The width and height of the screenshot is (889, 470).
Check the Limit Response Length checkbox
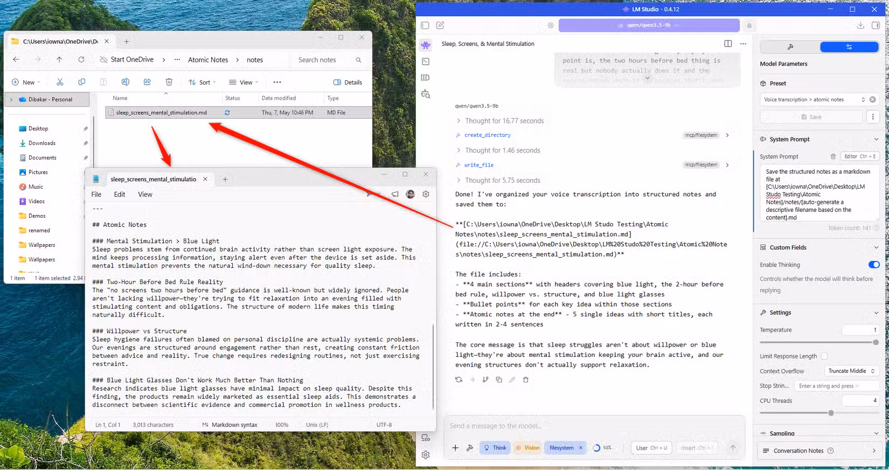[x=824, y=356]
